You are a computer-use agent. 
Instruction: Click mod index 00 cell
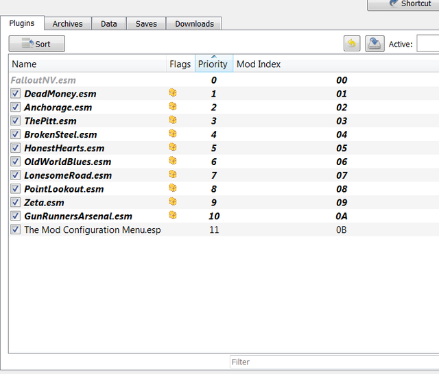(x=342, y=80)
